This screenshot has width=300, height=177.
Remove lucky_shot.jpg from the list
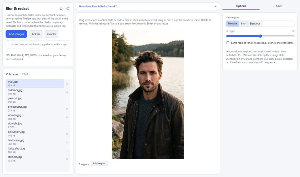point(67,150)
